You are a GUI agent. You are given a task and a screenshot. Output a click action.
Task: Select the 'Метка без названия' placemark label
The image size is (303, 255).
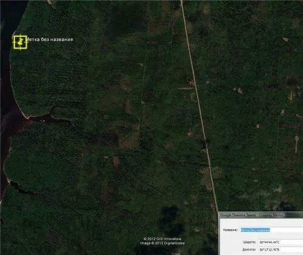pos(50,39)
